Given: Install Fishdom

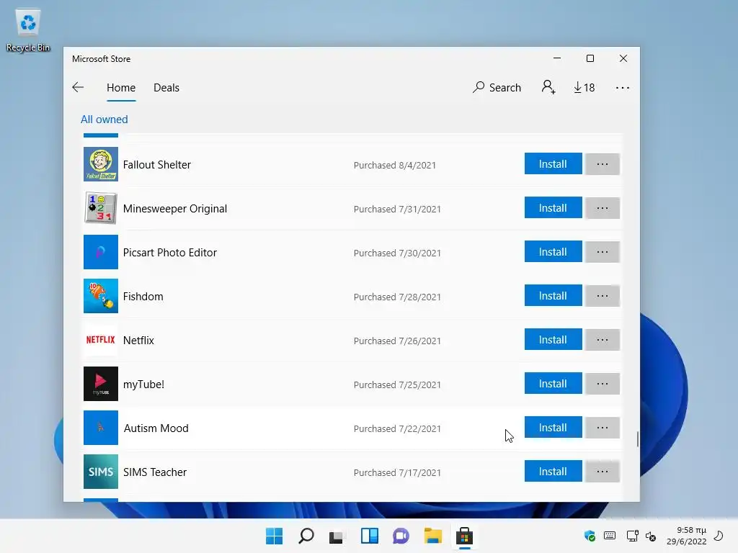Looking at the screenshot, I should pos(553,296).
